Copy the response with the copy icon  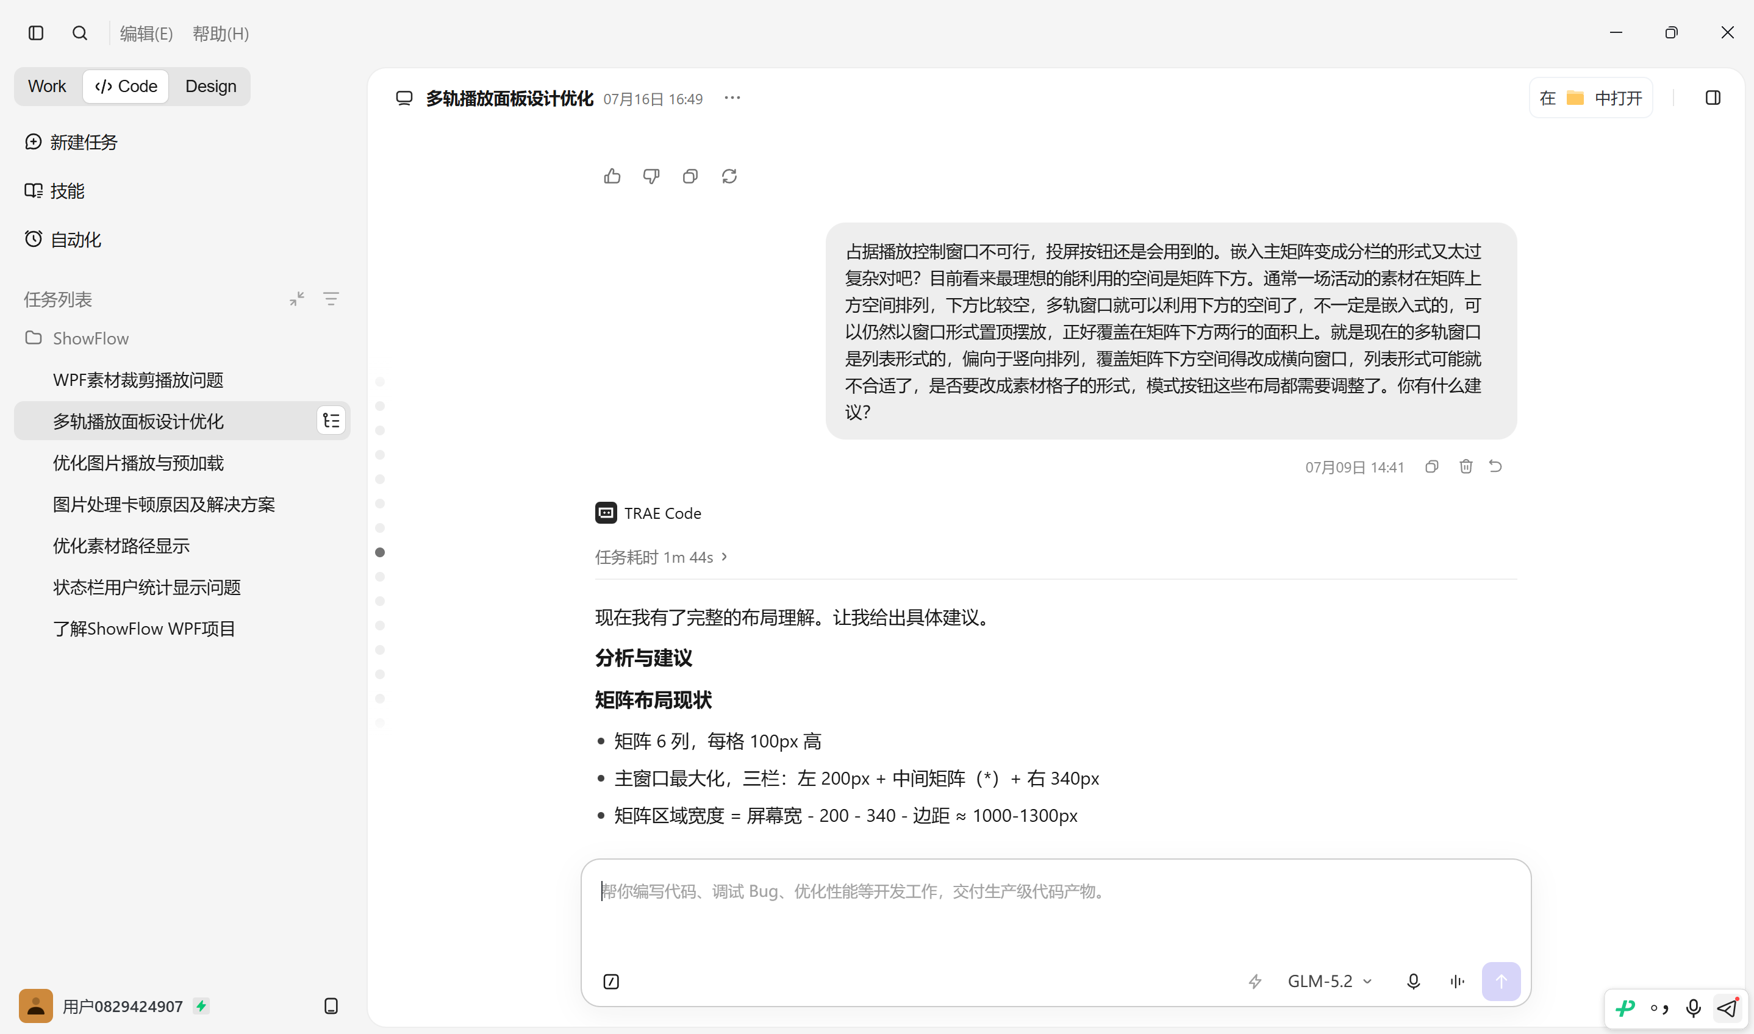point(690,176)
